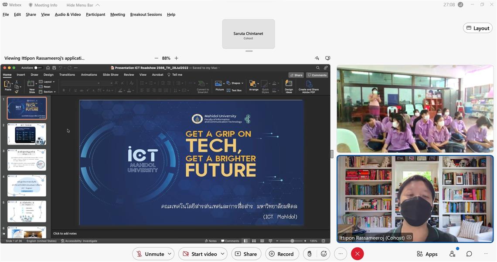Viewport: 497px width, 262px height.
Task: Open the Apps button
Action: [x=427, y=254]
